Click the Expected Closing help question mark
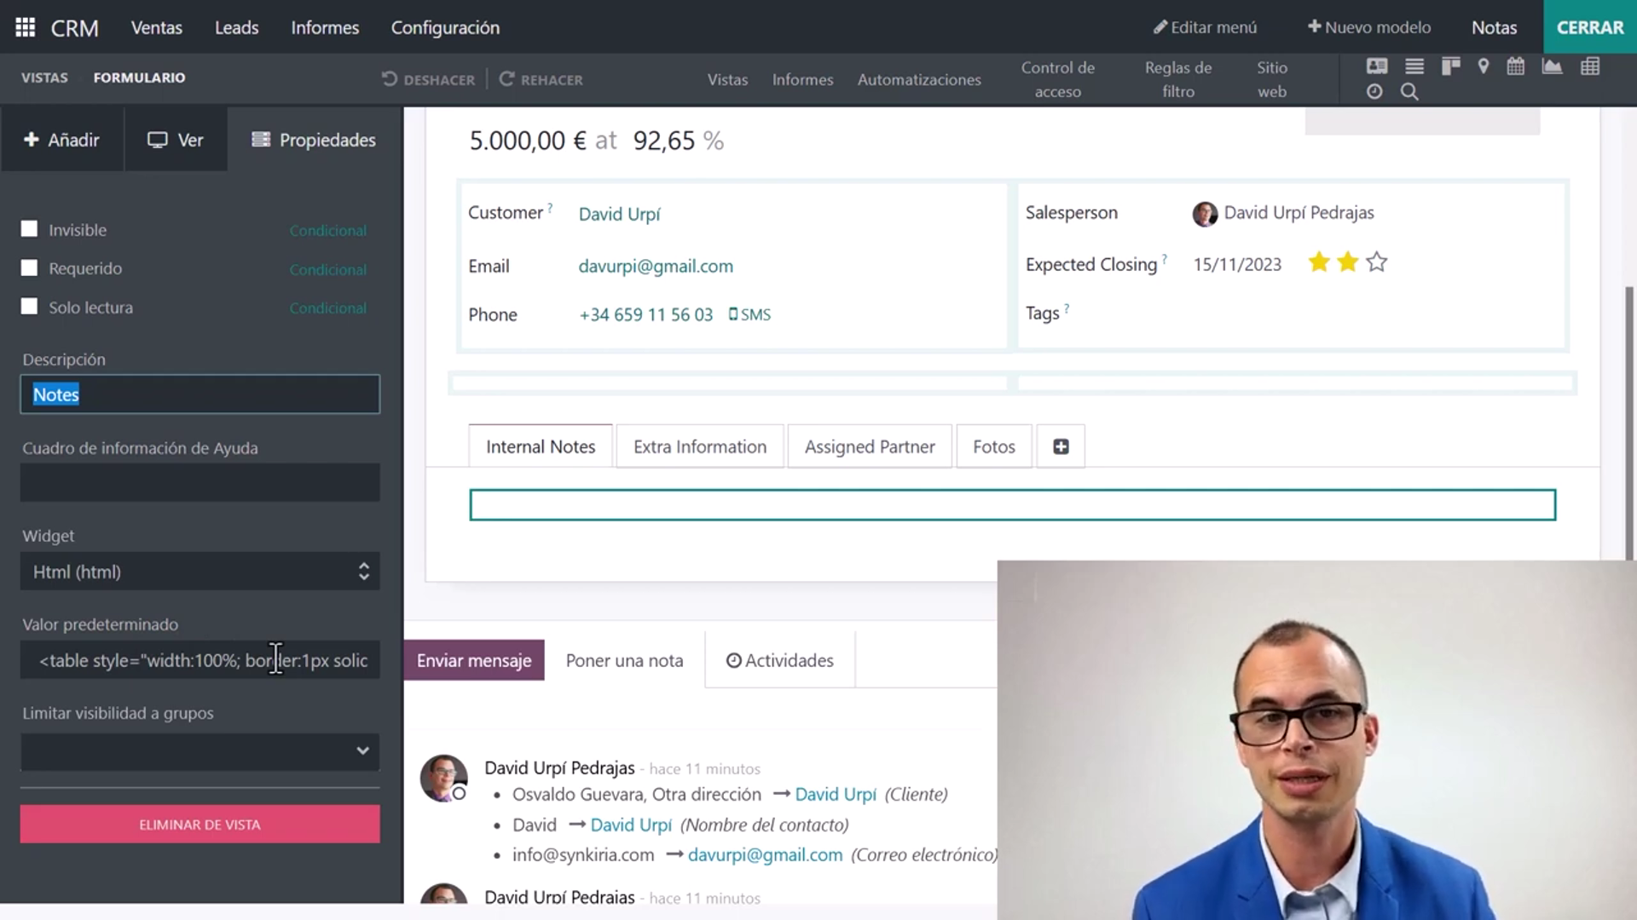Image resolution: width=1637 pixels, height=920 pixels. (x=1165, y=259)
